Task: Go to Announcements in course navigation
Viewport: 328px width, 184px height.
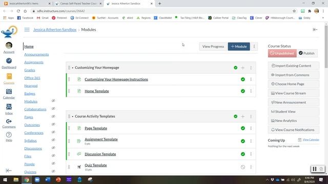Action: (36, 55)
